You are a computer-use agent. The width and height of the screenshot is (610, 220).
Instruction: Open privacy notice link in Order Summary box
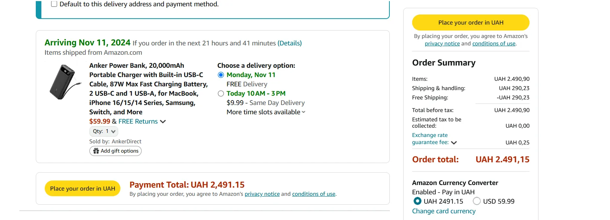(x=442, y=44)
